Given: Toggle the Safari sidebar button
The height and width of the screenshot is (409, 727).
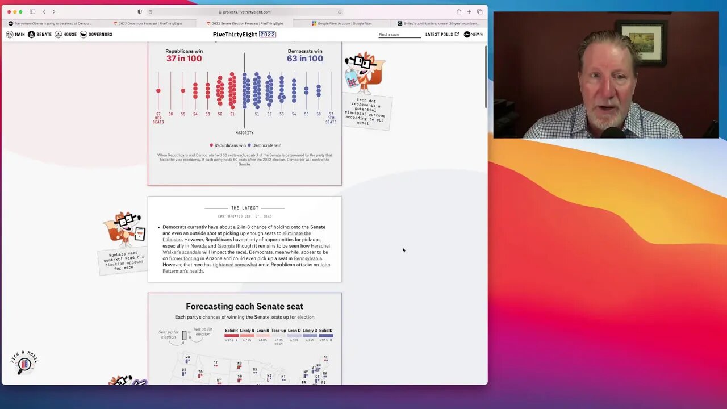Looking at the screenshot, I should tap(32, 11).
